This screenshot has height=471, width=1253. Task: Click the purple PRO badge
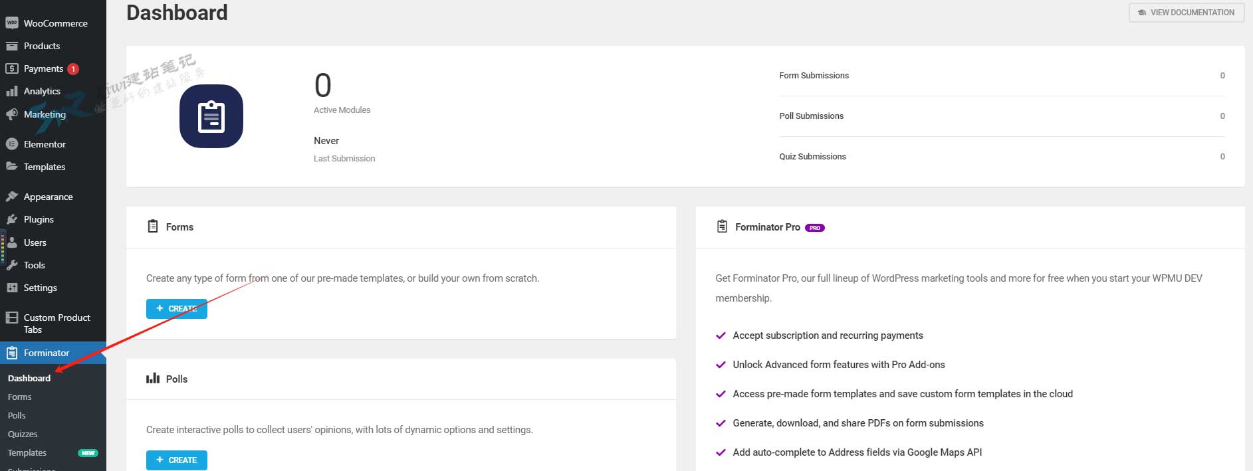tap(815, 228)
